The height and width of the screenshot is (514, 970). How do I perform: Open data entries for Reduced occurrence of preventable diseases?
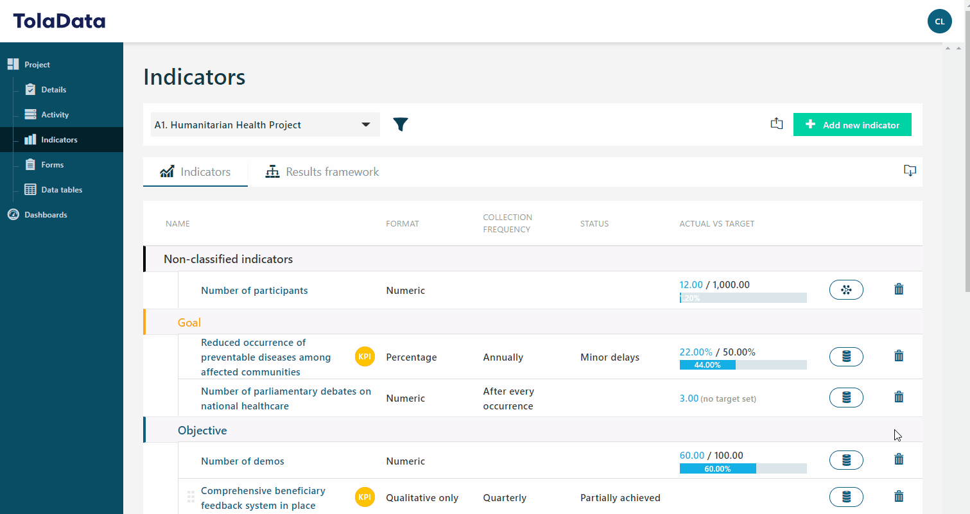coord(846,357)
